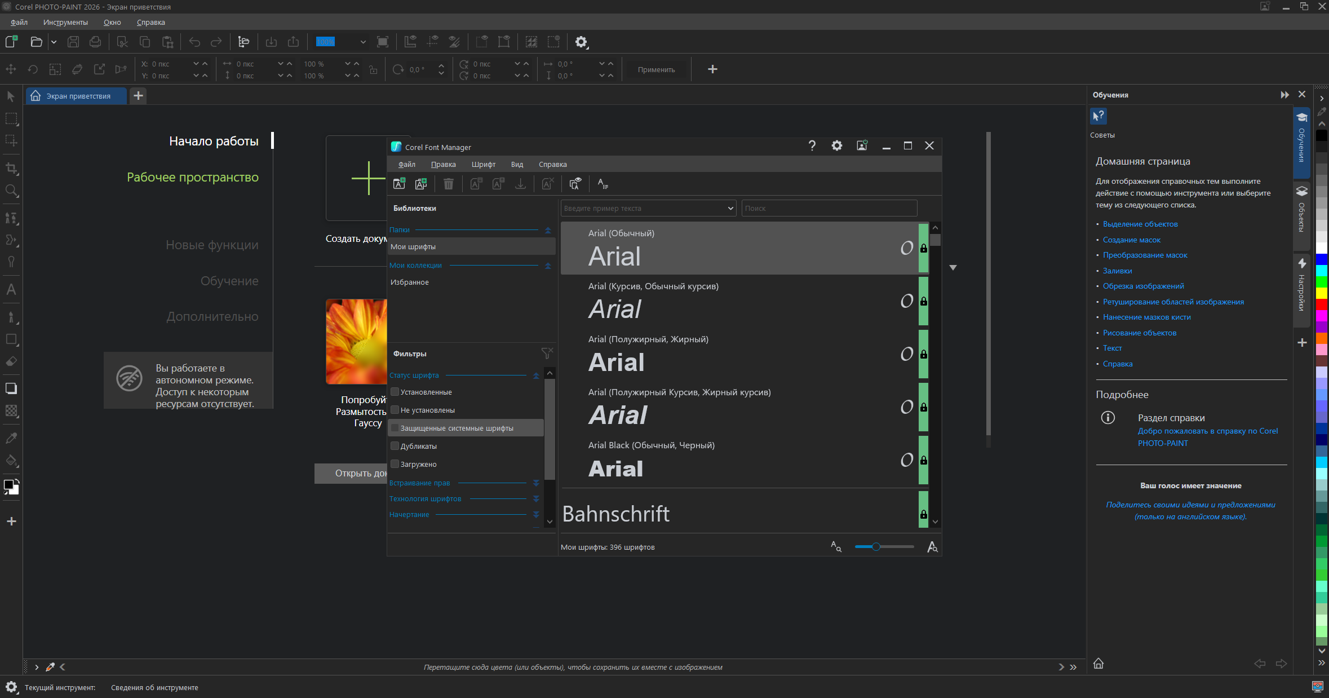This screenshot has height=698, width=1329.
Task: Select the Rectangle Mask tool
Action: pyautogui.click(x=11, y=118)
